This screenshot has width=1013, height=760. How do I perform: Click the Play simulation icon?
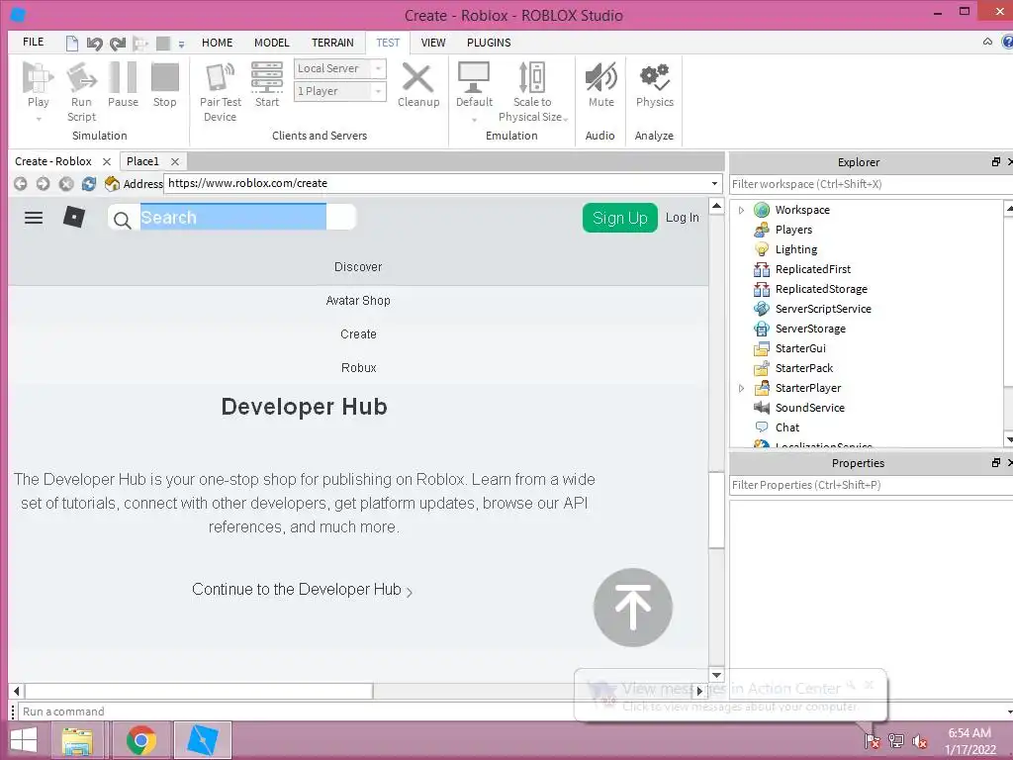click(x=38, y=77)
